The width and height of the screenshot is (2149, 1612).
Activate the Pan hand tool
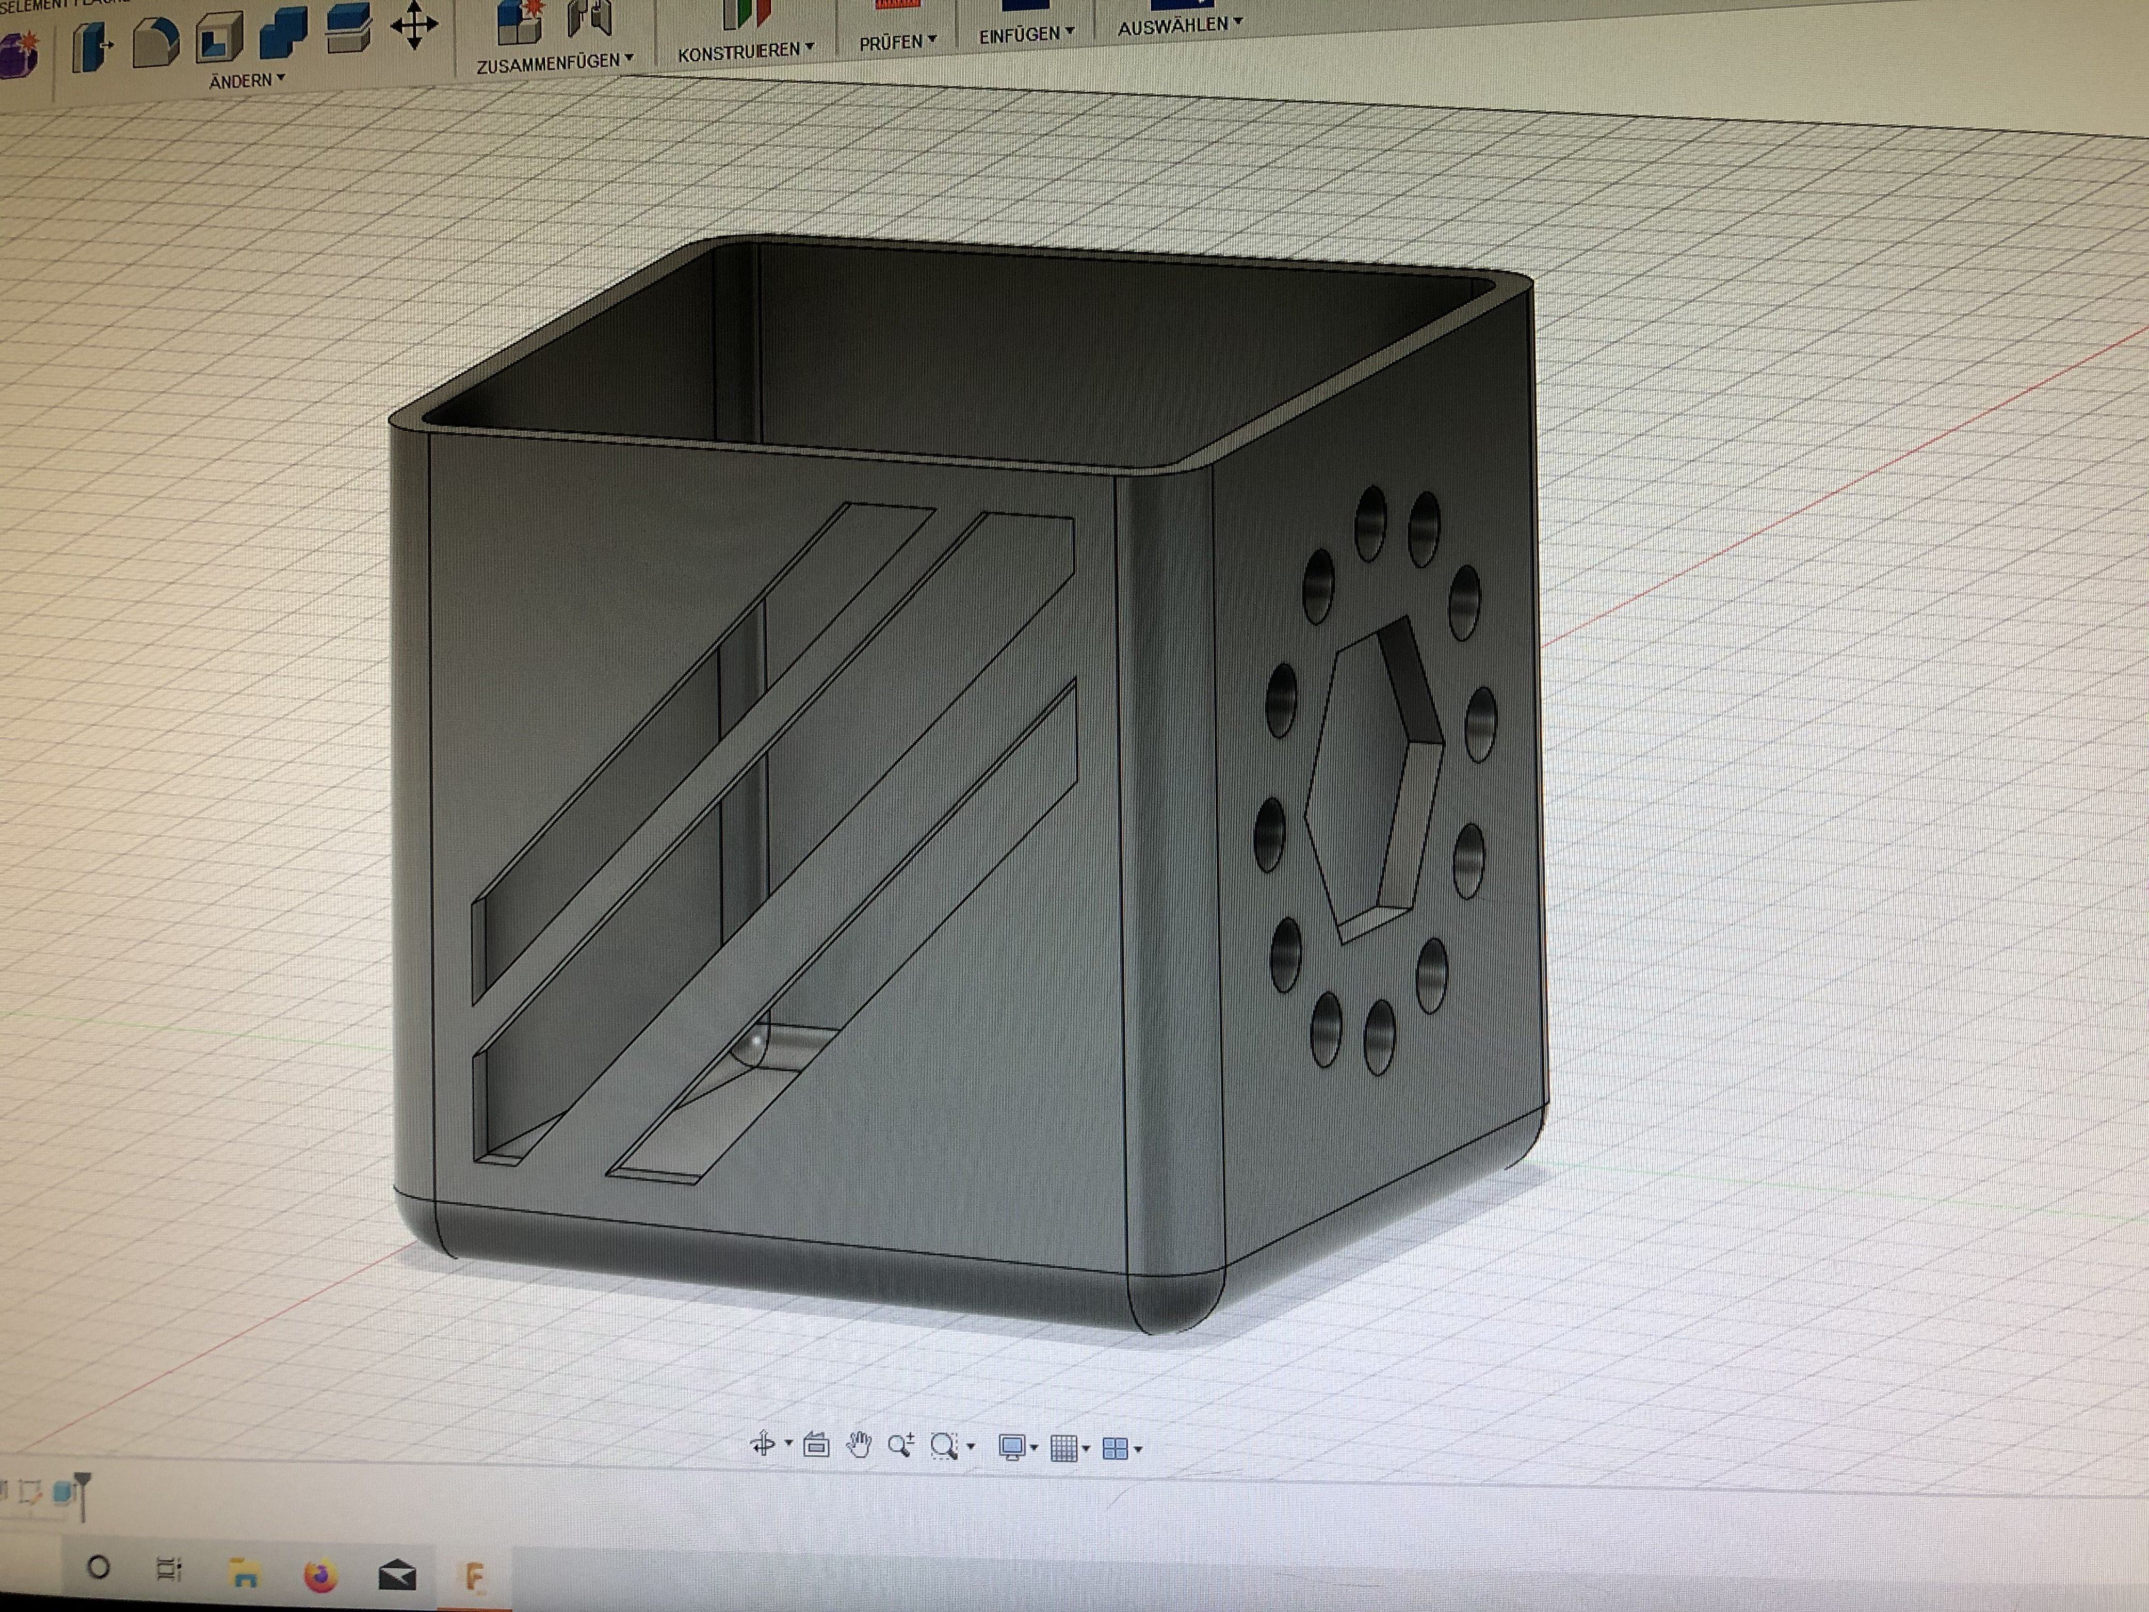(858, 1446)
